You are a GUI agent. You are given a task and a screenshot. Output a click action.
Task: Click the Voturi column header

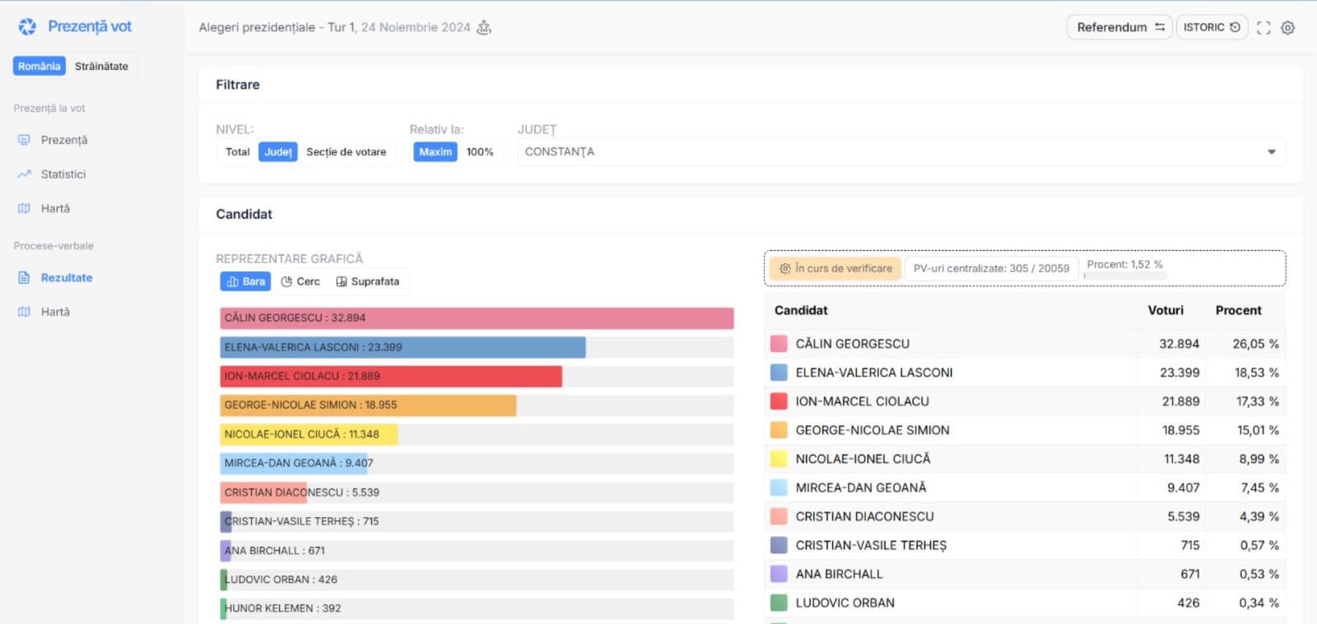[1166, 311]
